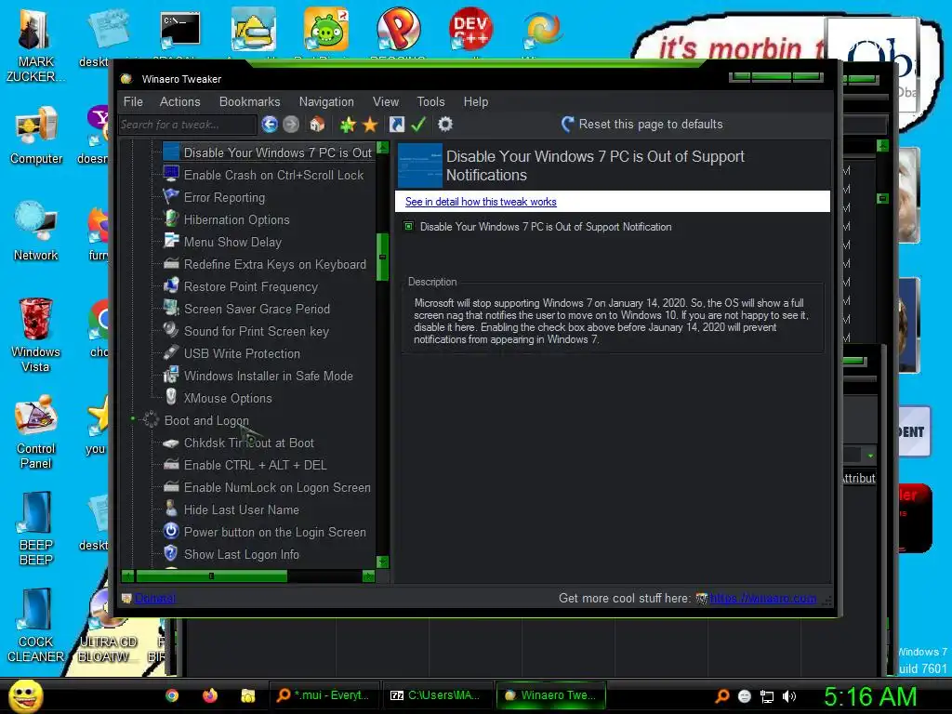Open the Computer desktop icon
The width and height of the screenshot is (952, 714).
(36, 136)
